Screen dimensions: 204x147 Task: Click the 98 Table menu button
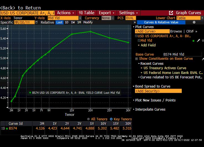86,13
